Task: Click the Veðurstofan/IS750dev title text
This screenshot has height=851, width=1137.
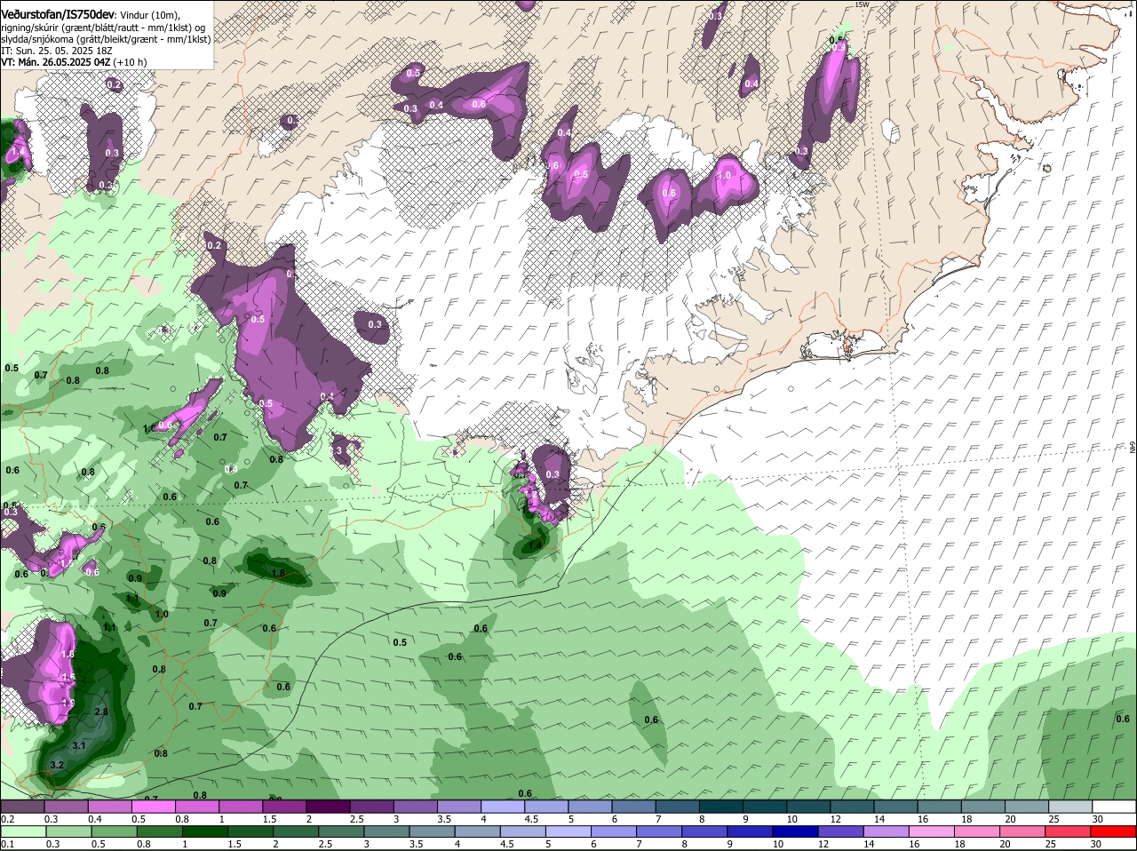Action: point(58,13)
